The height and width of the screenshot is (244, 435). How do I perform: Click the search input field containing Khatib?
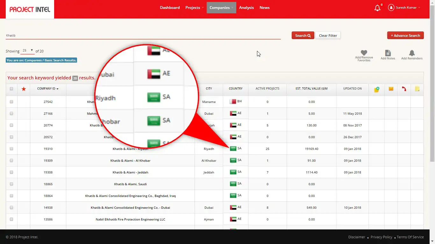(x=143, y=36)
